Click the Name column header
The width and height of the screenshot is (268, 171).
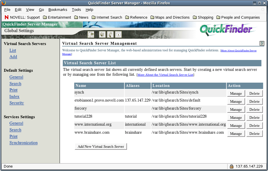pos(99,85)
